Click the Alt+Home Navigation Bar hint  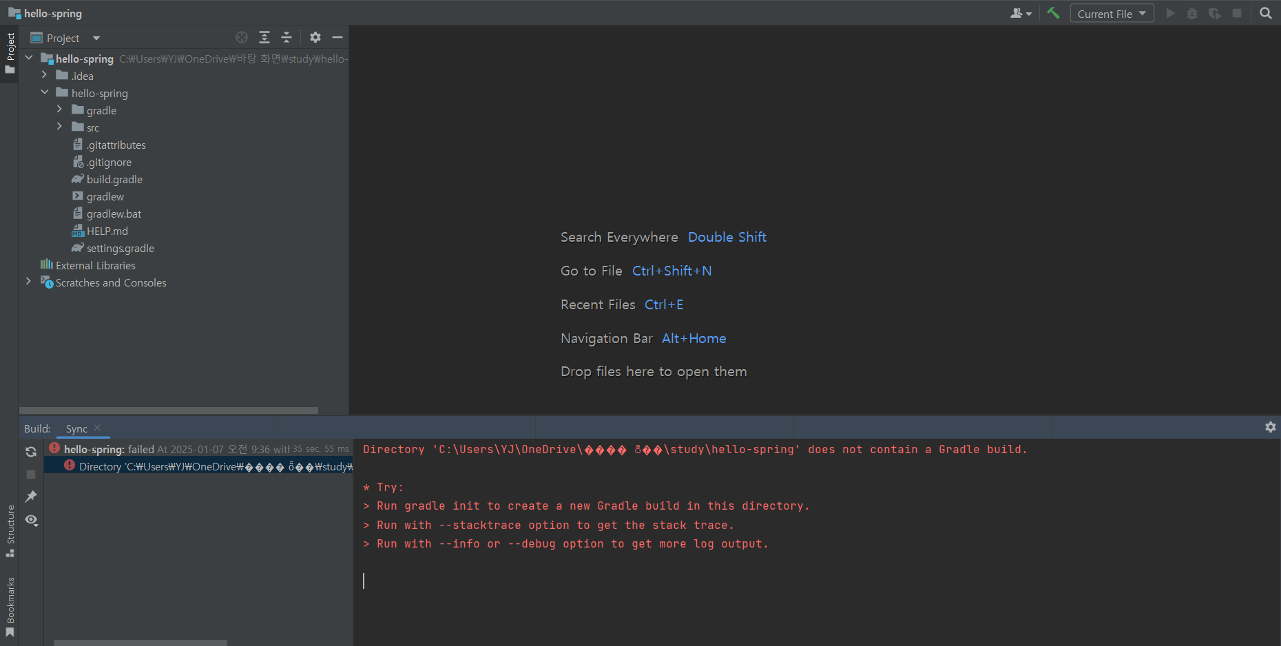coord(694,338)
